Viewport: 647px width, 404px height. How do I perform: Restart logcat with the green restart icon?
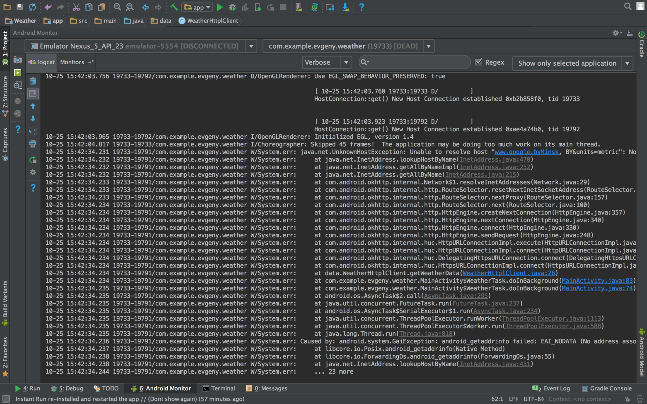pyautogui.click(x=33, y=160)
